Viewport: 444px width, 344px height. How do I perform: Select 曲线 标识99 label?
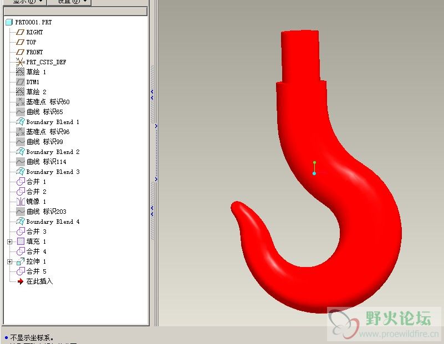45,141
